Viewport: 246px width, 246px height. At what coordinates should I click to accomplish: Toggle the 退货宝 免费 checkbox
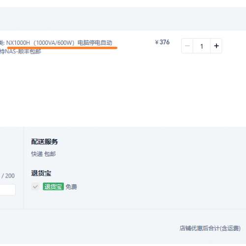coord(35,186)
